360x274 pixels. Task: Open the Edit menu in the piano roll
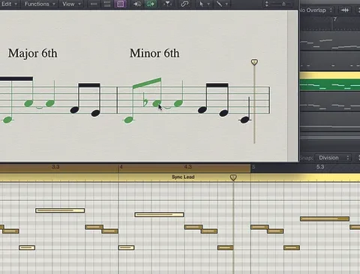click(9, 4)
